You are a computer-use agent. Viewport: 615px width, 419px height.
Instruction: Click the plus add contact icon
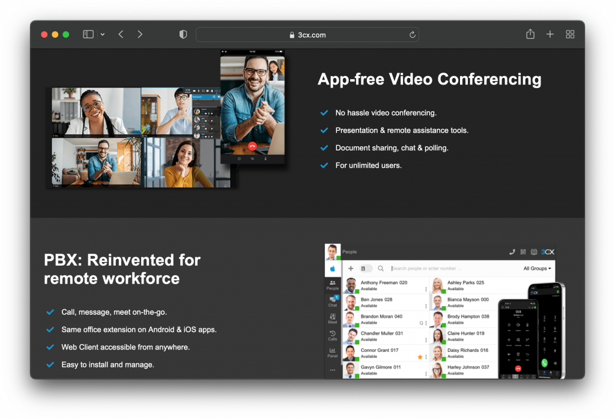[x=351, y=268]
